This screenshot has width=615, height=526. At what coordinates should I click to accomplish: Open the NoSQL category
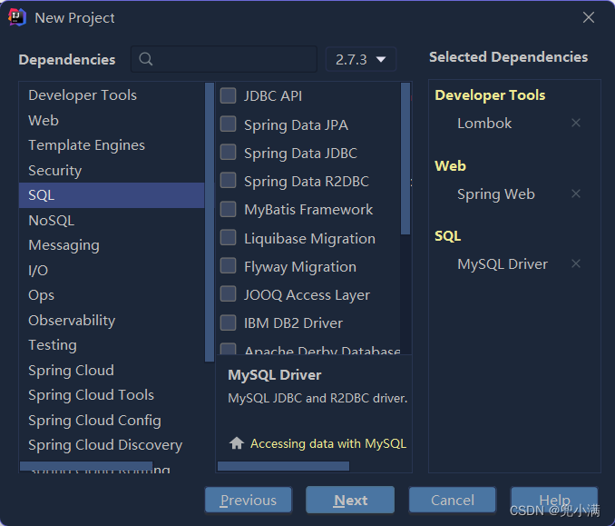pyautogui.click(x=112, y=221)
